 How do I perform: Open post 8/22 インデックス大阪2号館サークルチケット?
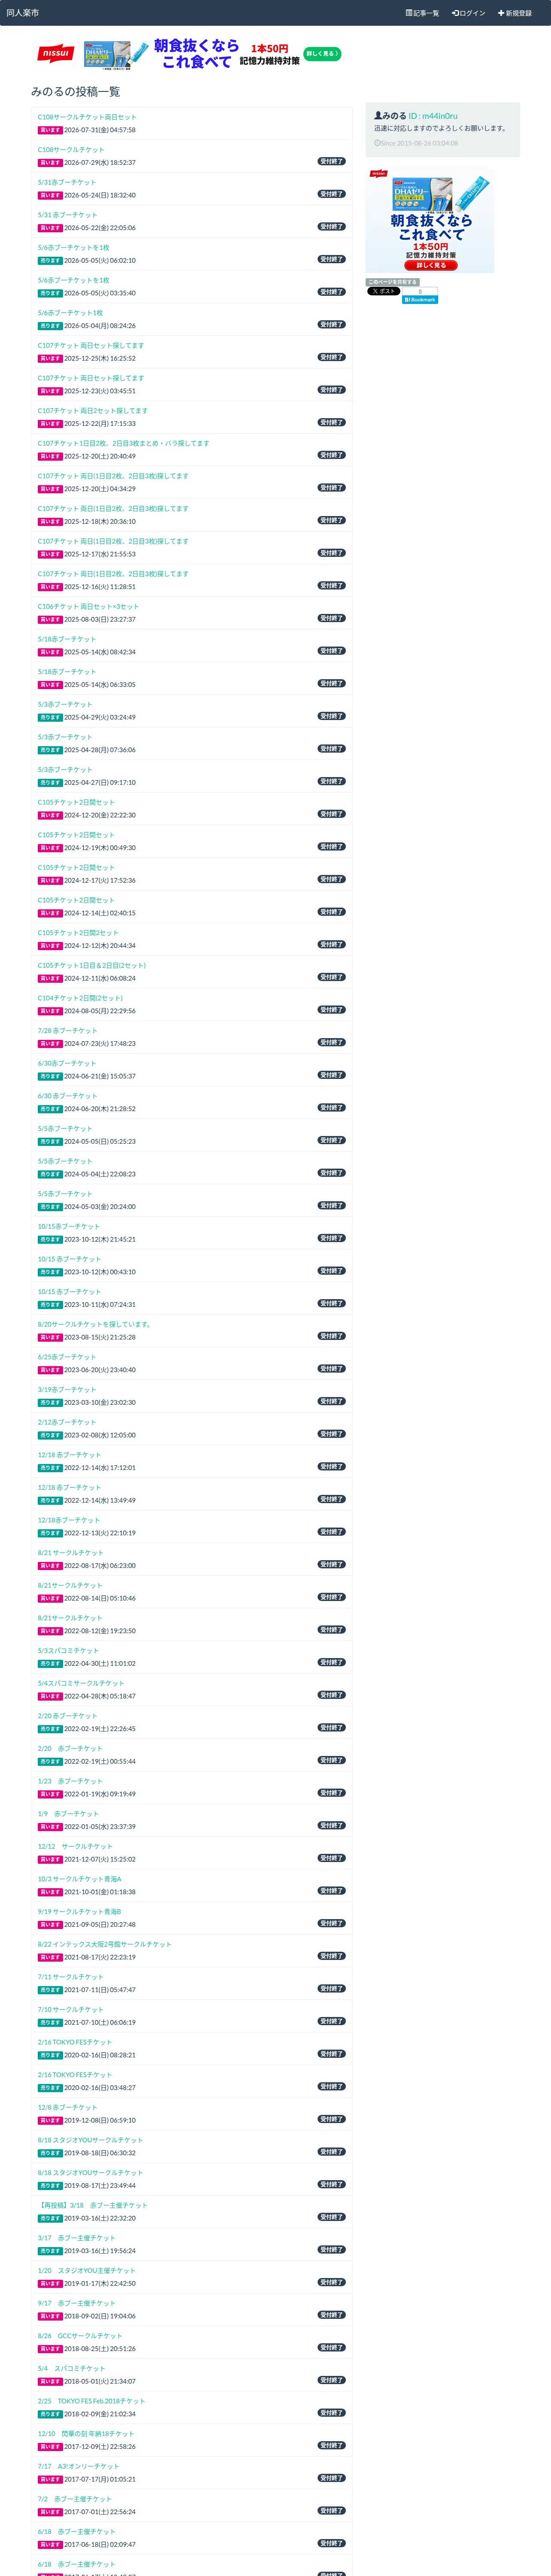coord(104,1943)
